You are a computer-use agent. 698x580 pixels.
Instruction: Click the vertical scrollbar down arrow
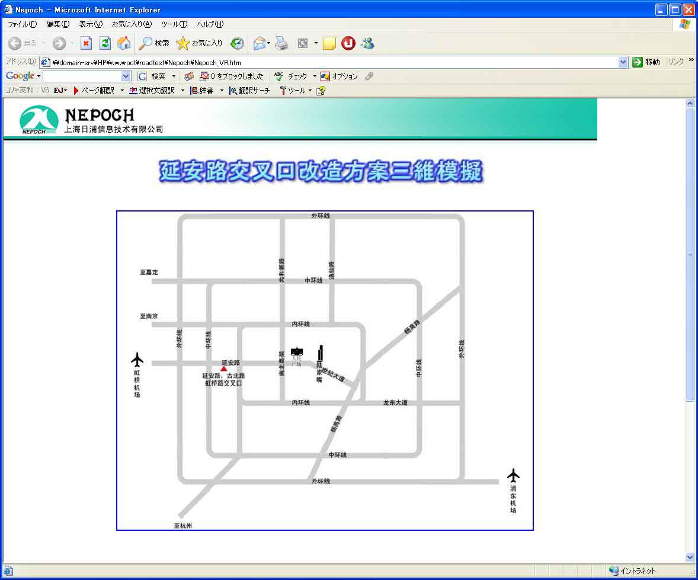pyautogui.click(x=690, y=557)
